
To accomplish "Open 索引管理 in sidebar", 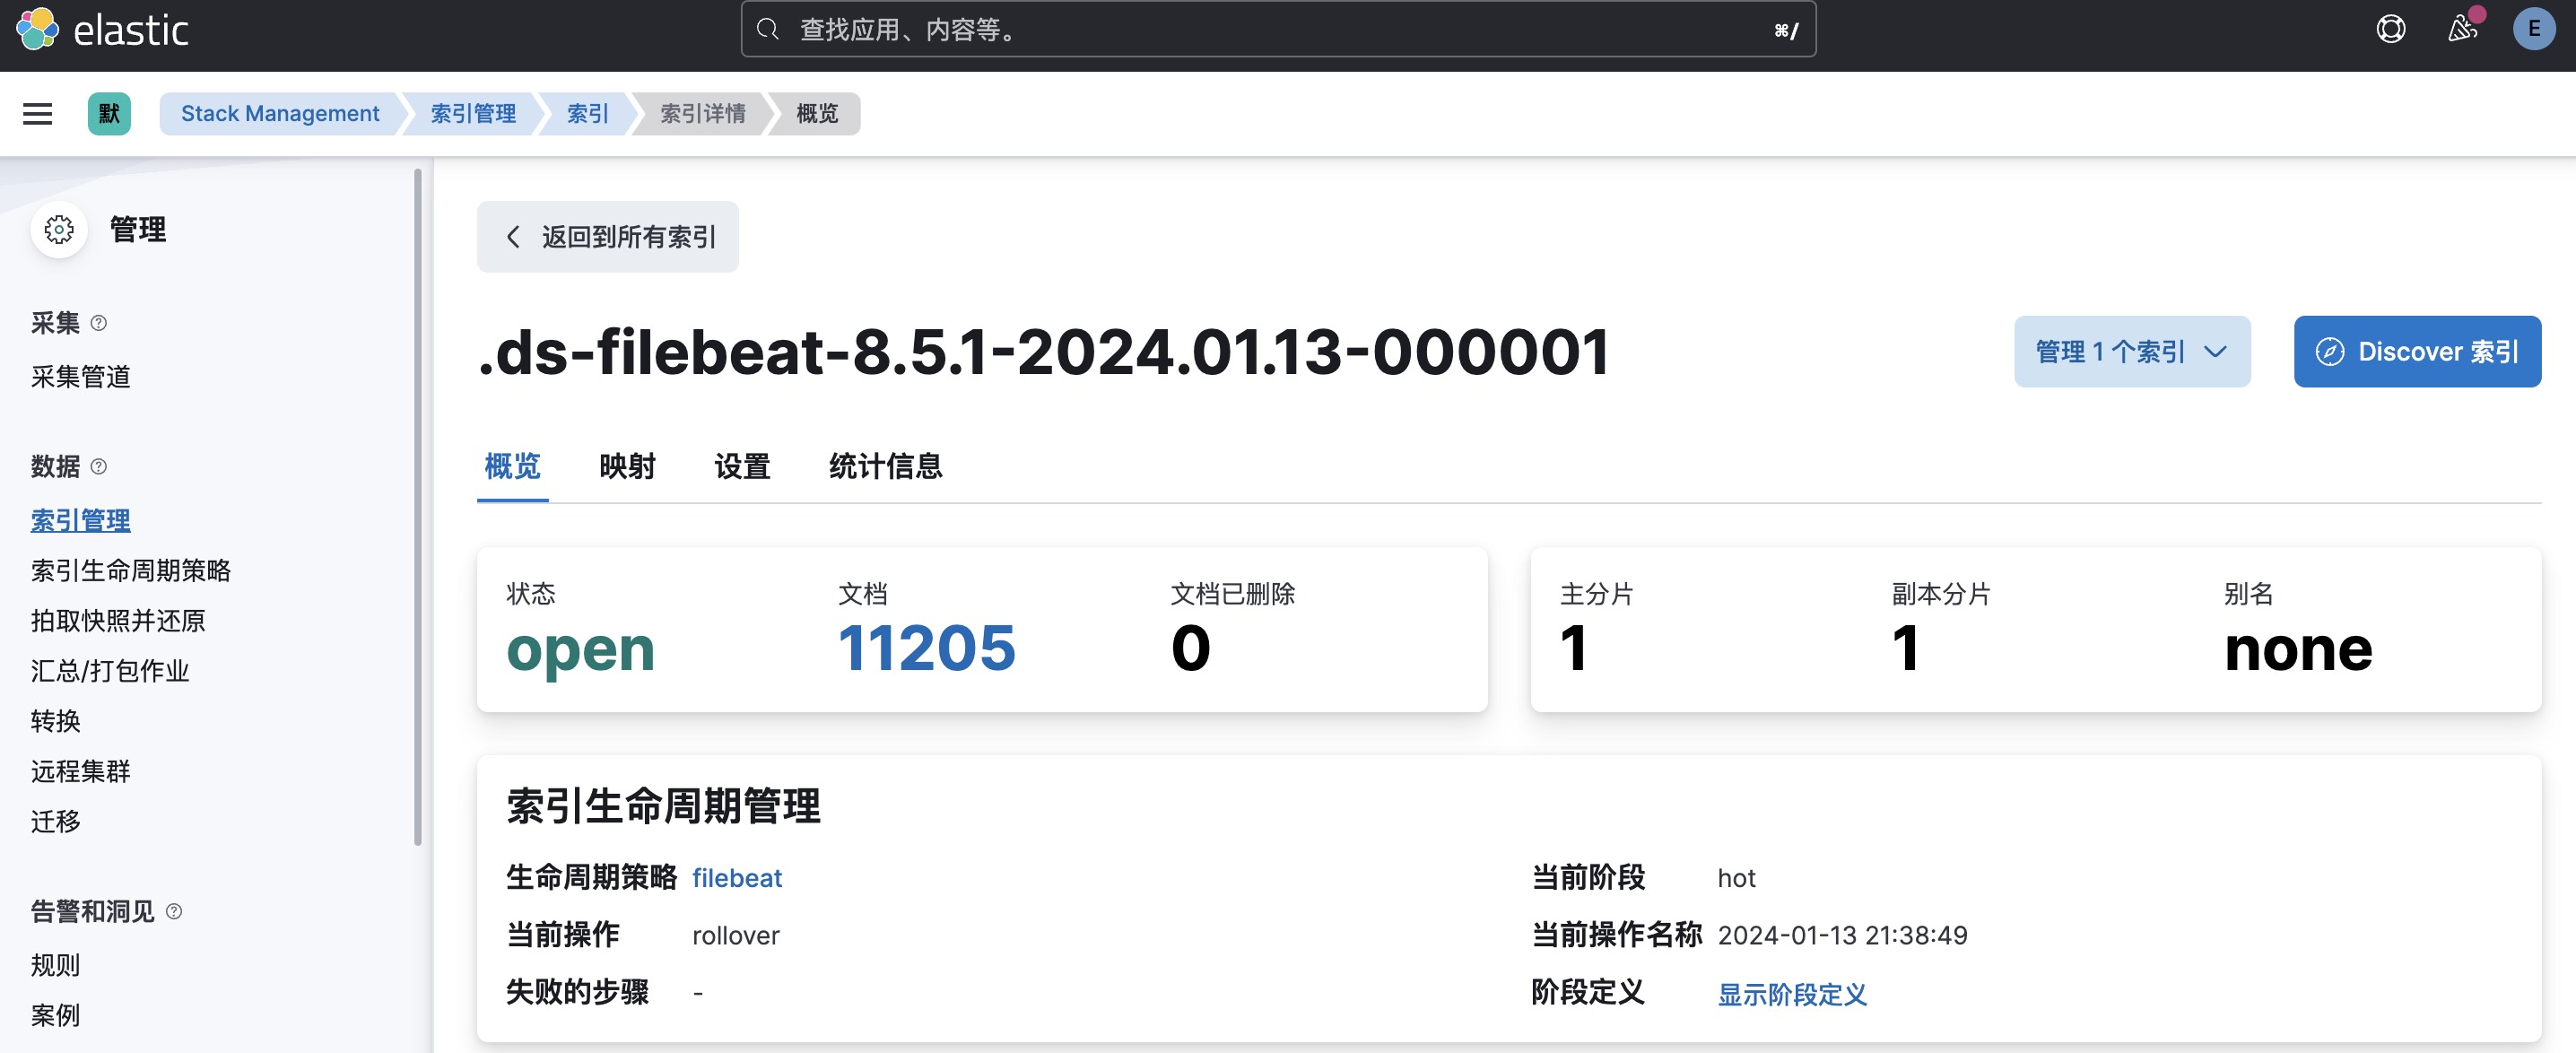I will pos(81,521).
